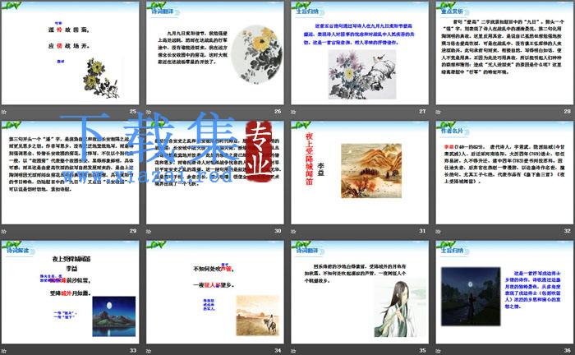The width and height of the screenshot is (575, 355).
Task: Click slide number label 29
Action: click(133, 231)
